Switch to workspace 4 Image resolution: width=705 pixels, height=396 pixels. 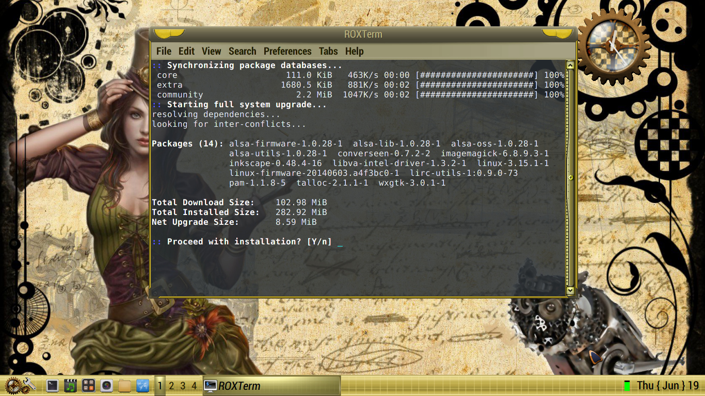point(194,386)
